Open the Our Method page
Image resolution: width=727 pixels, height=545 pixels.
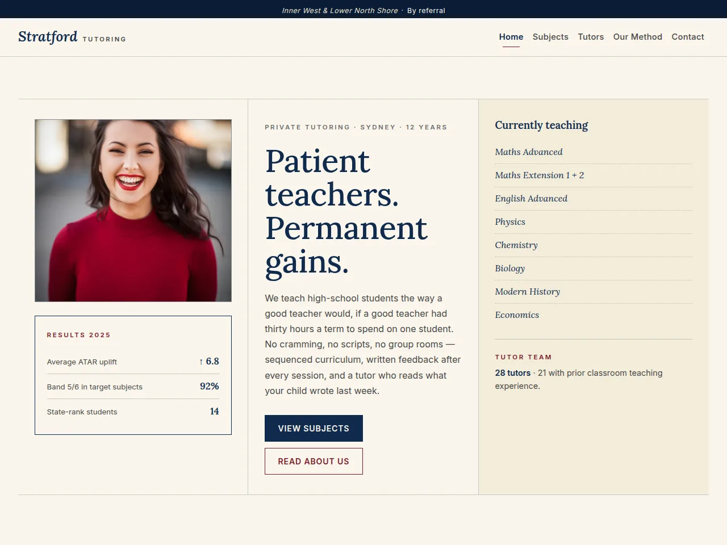click(638, 37)
